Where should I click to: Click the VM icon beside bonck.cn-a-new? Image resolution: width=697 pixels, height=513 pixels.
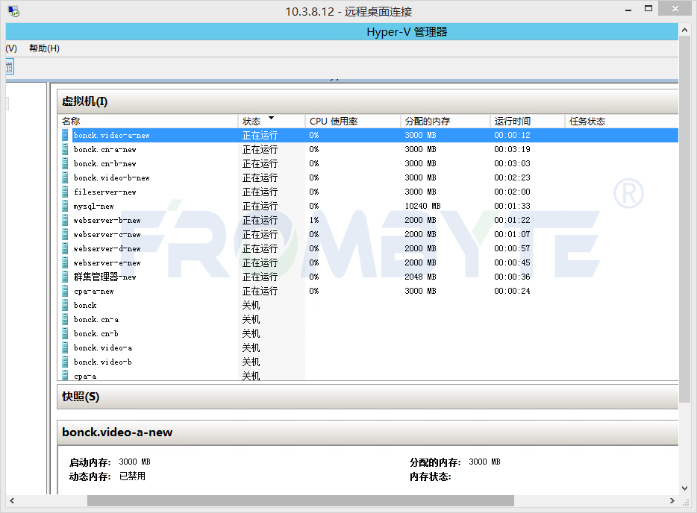[x=66, y=149]
